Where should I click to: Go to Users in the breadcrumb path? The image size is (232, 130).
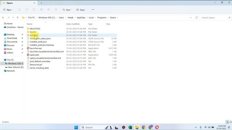point(61,18)
